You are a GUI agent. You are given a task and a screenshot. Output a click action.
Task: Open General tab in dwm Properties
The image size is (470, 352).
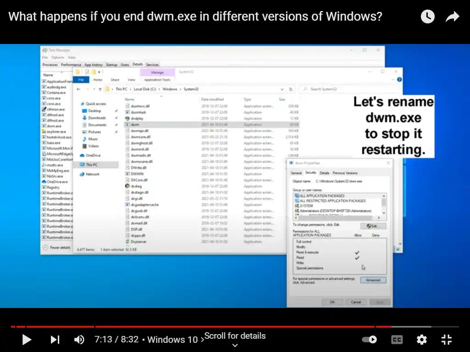pyautogui.click(x=296, y=173)
